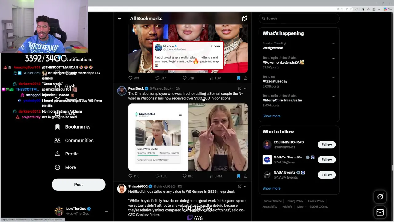Open Bookmarks in sidebar
394x222 pixels.
click(73, 127)
